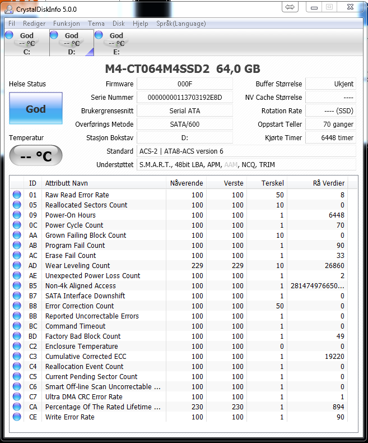The image size is (368, 443).
Task: Open the Hjelp menu
Action: pos(140,24)
